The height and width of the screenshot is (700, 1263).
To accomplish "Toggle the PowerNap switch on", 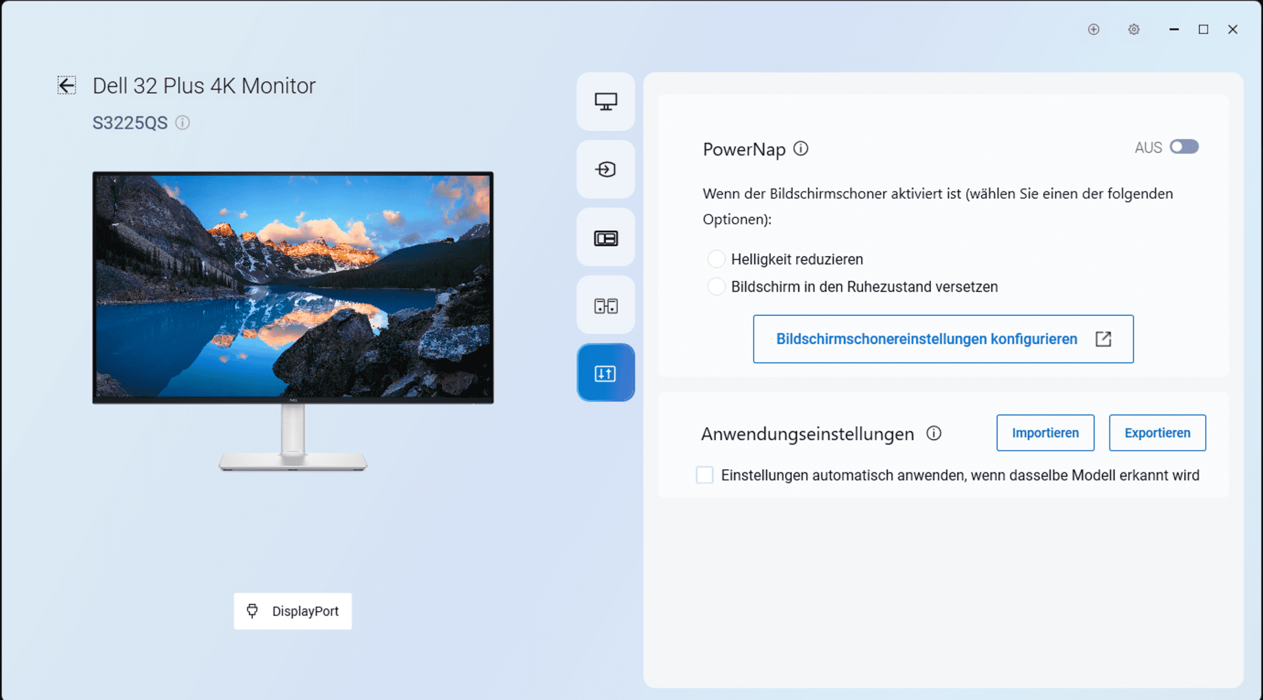I will (1184, 147).
